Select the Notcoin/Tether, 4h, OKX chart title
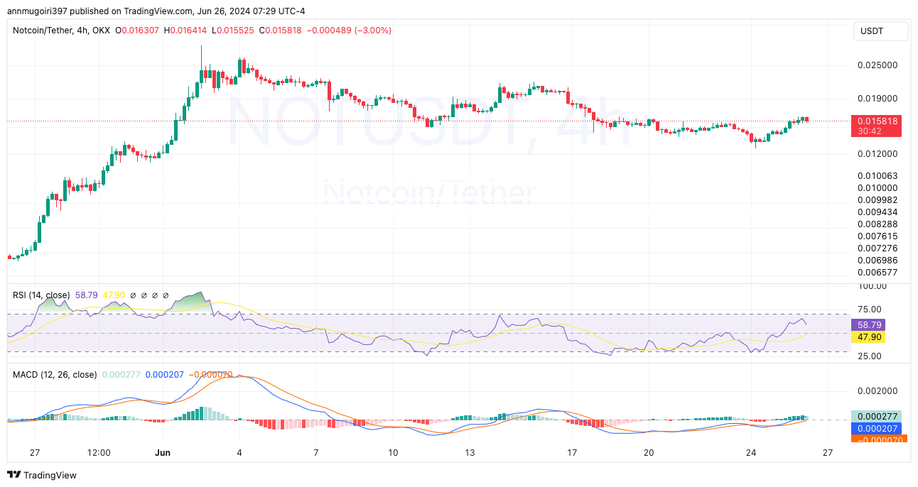Image resolution: width=918 pixels, height=487 pixels. pyautogui.click(x=62, y=31)
